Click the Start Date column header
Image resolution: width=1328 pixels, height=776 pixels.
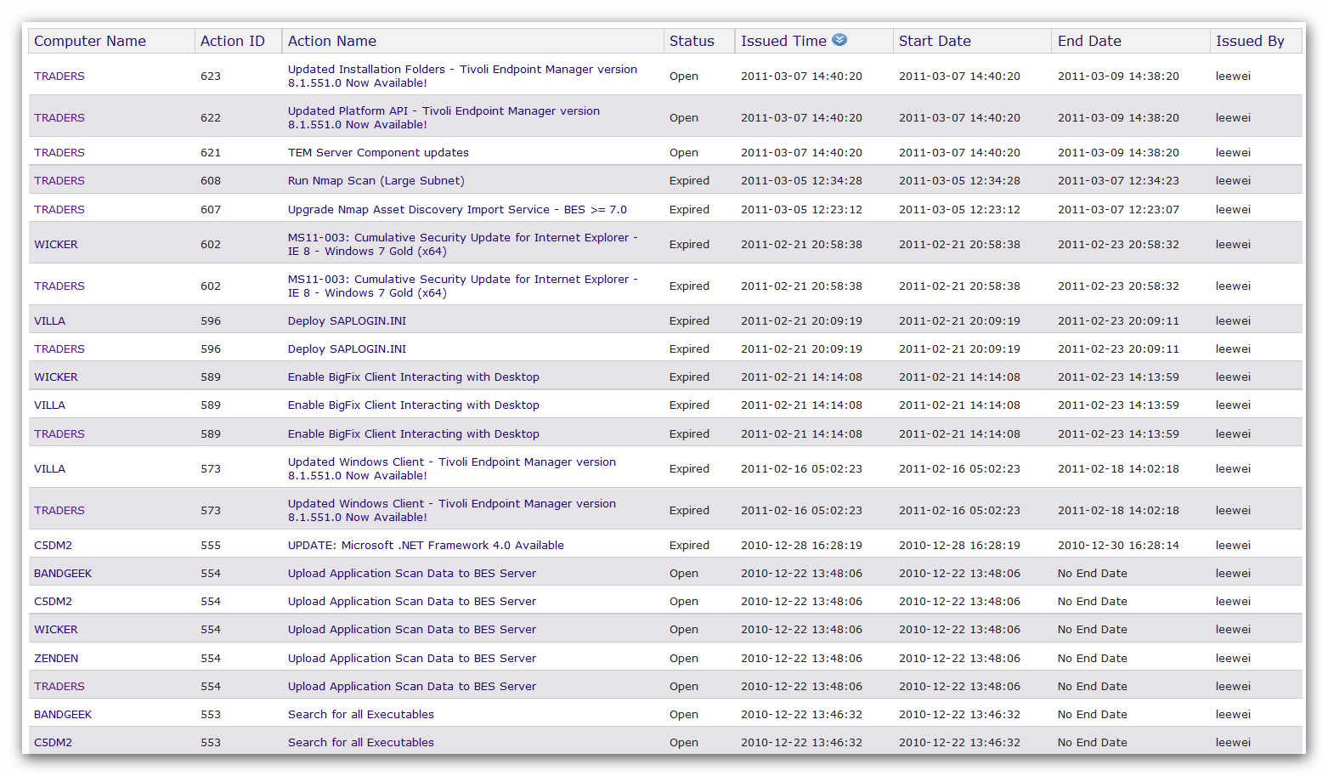[935, 41]
